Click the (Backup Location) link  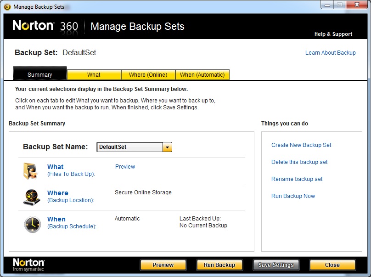pyautogui.click(x=71, y=200)
